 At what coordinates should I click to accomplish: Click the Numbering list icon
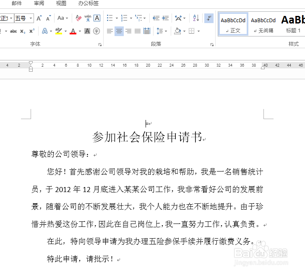[x=124, y=18]
